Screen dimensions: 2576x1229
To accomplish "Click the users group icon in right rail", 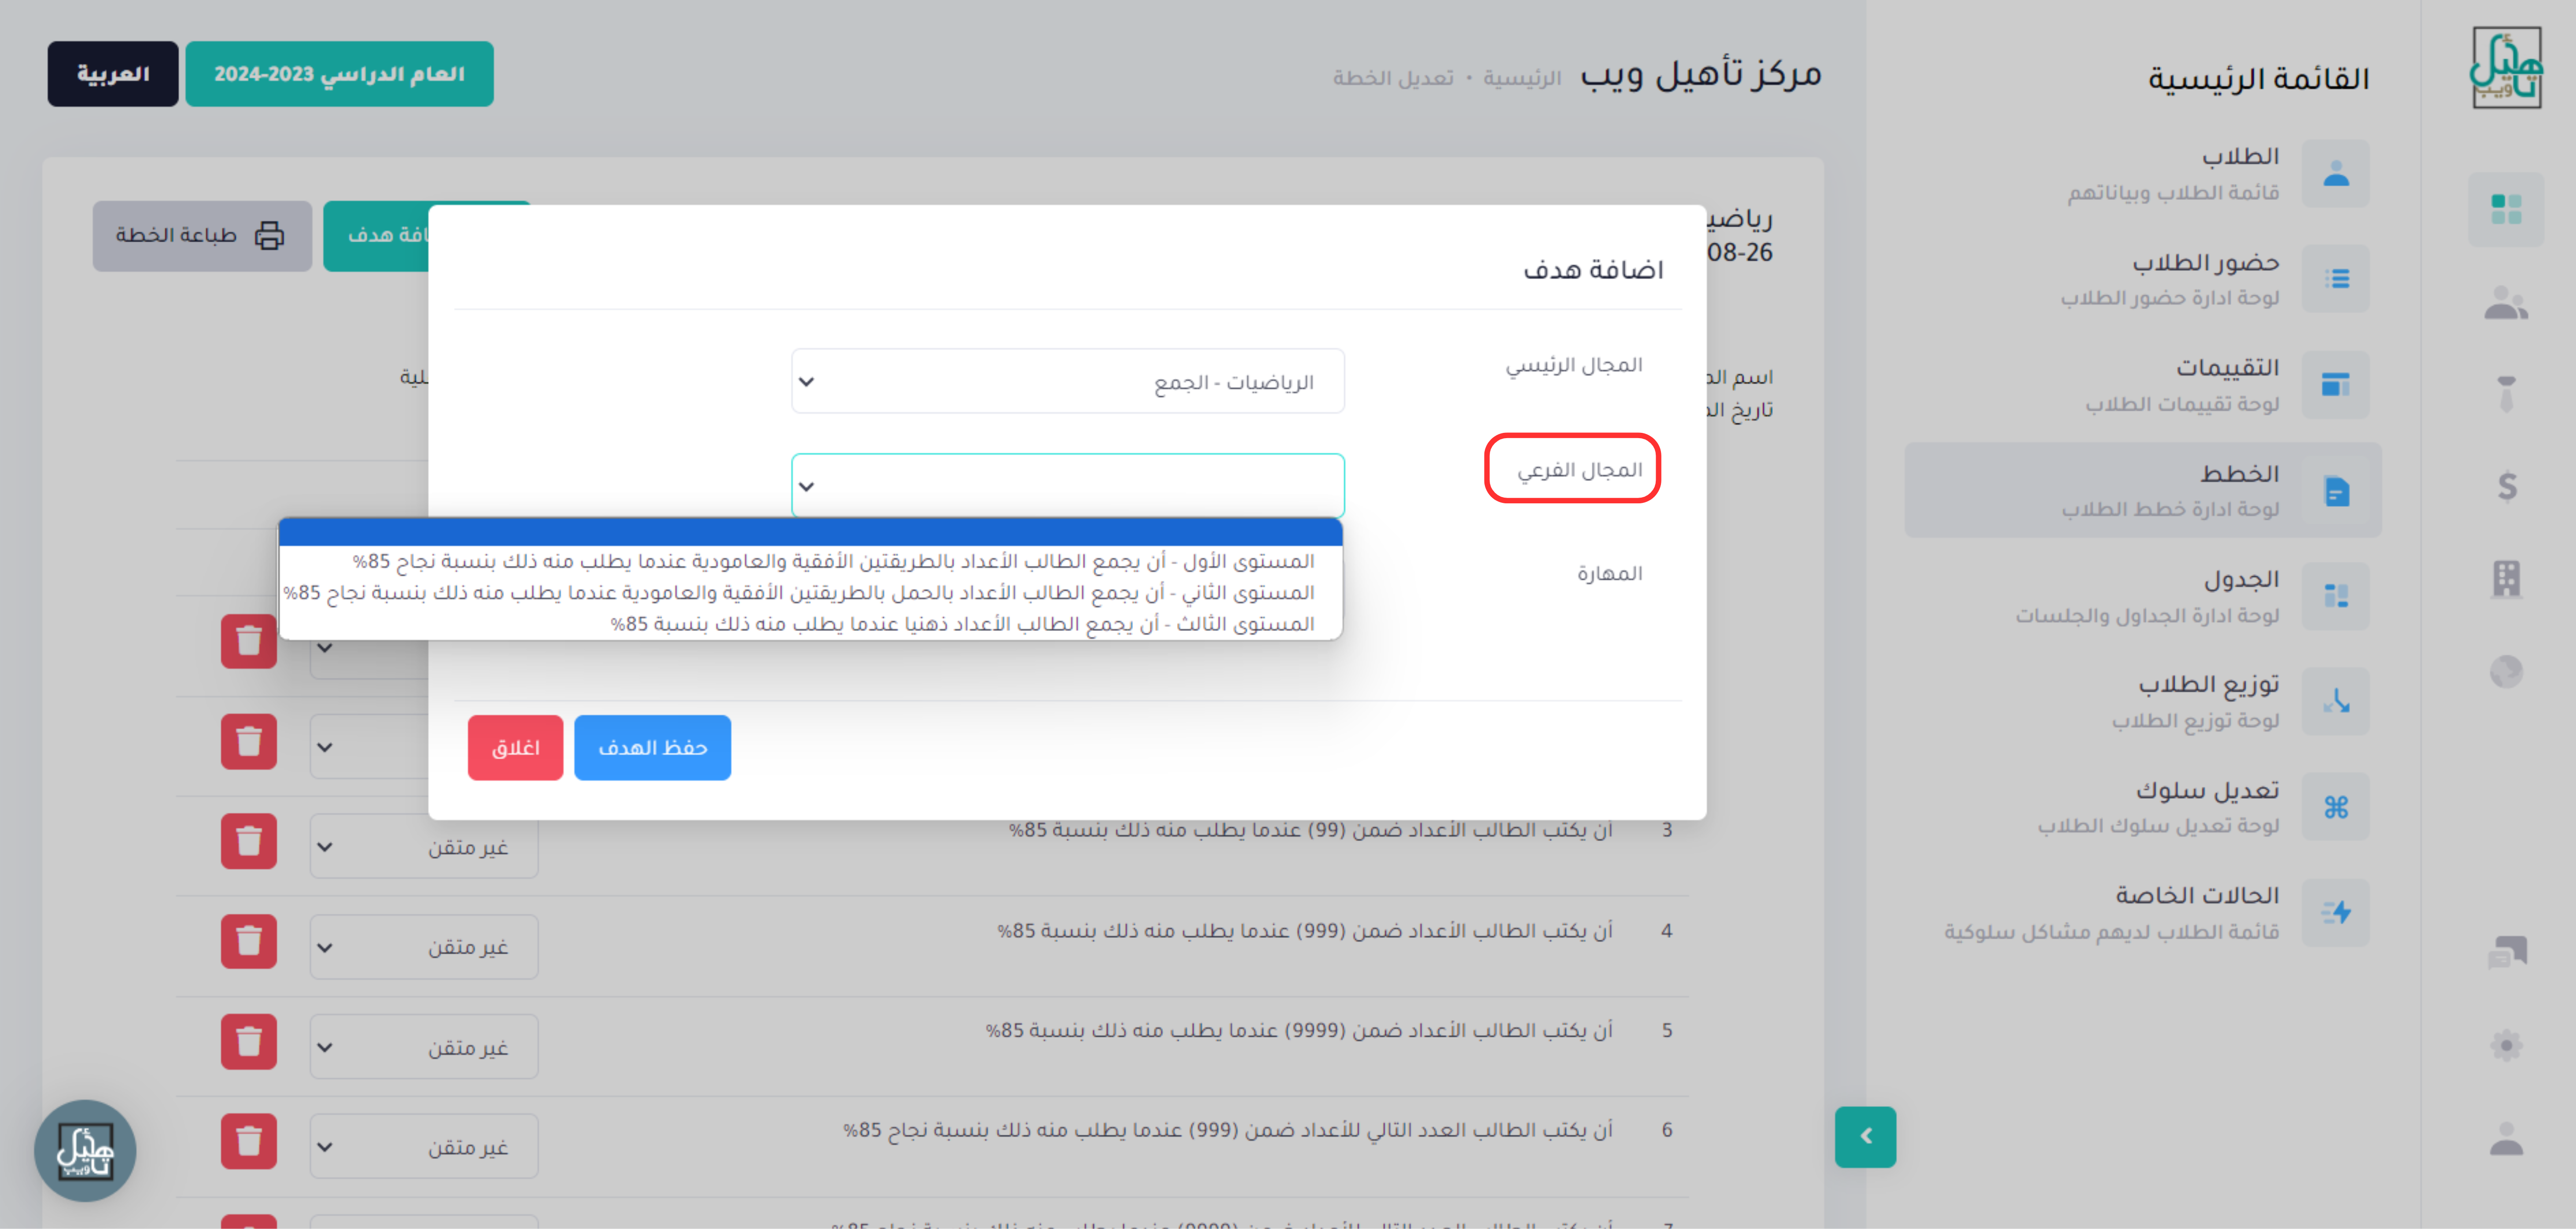I will pos(2505,303).
